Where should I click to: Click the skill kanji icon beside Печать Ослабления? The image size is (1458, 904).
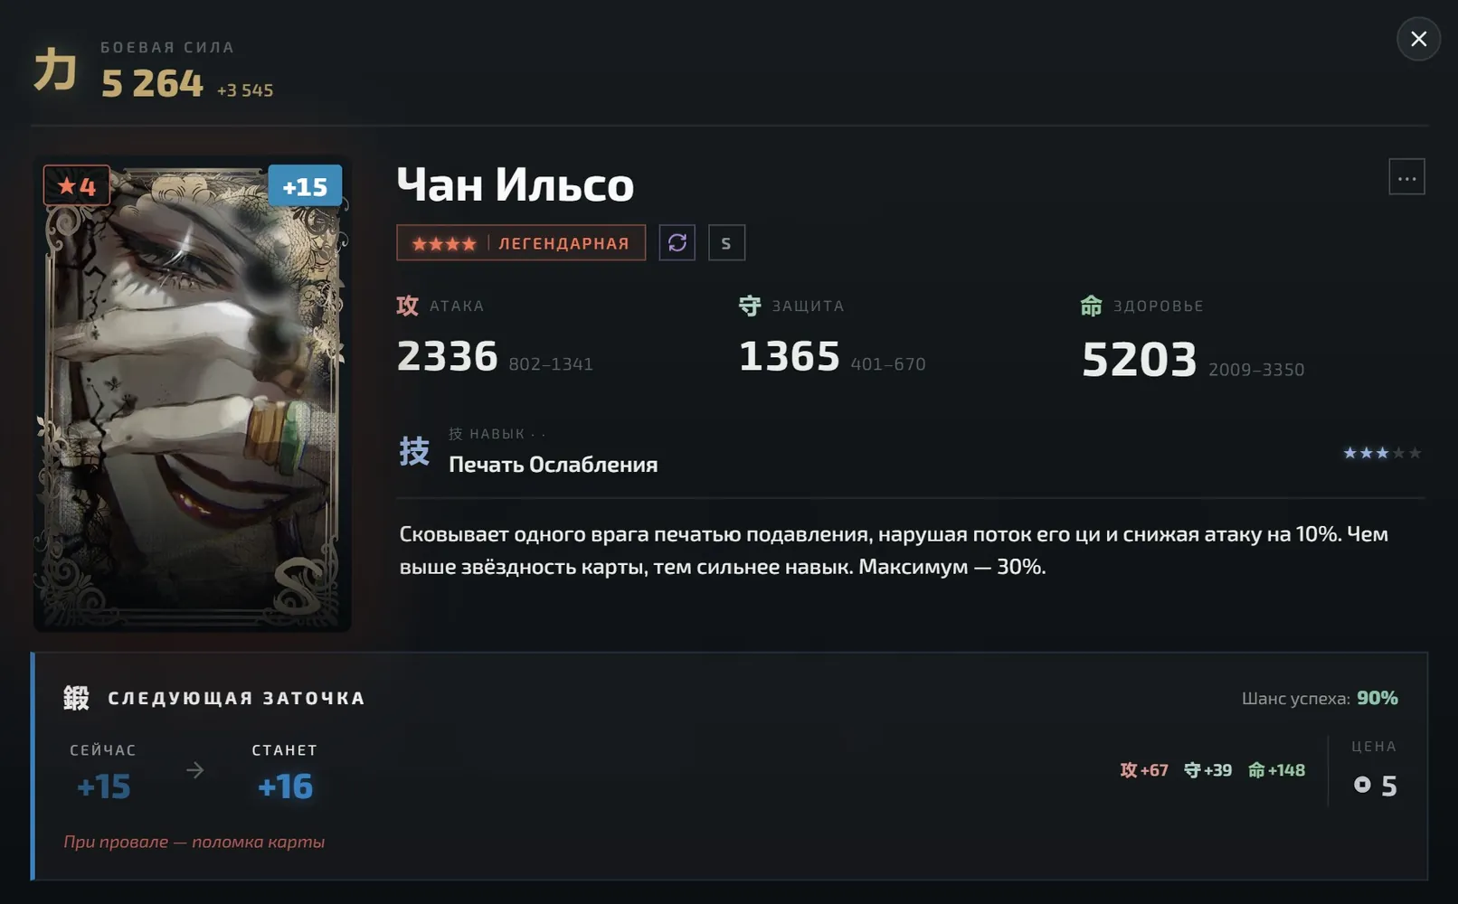tap(414, 450)
